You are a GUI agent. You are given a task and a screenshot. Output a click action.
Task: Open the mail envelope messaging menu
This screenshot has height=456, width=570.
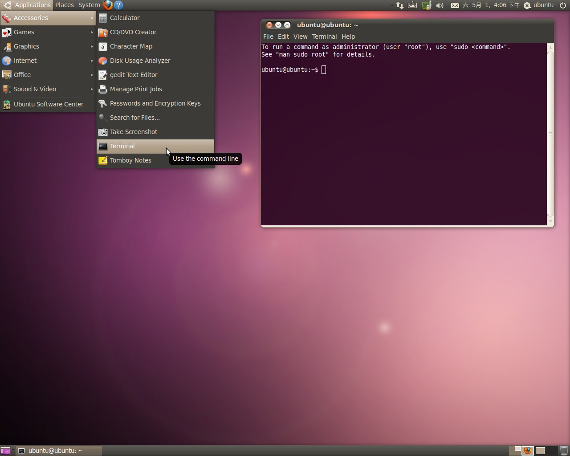pos(455,5)
